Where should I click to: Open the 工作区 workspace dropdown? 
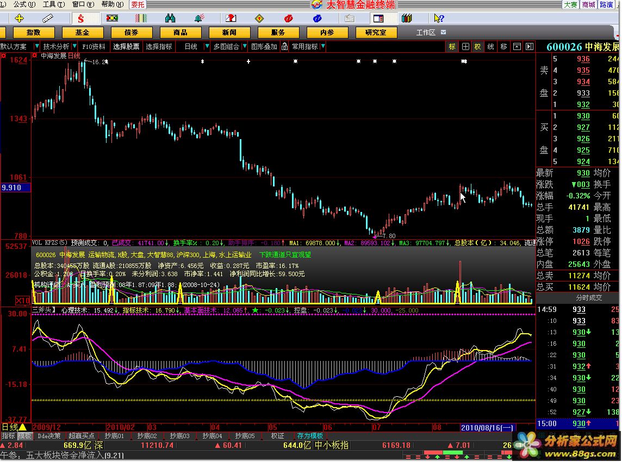(444, 32)
